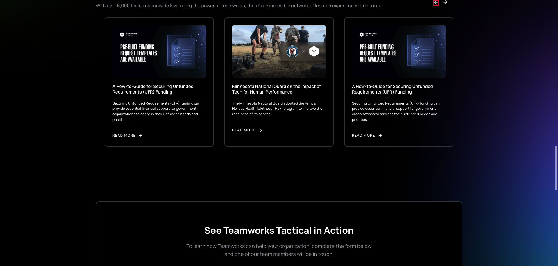
Task: Click the Teamworks Tactical logo in first card image
Action: tap(128, 34)
